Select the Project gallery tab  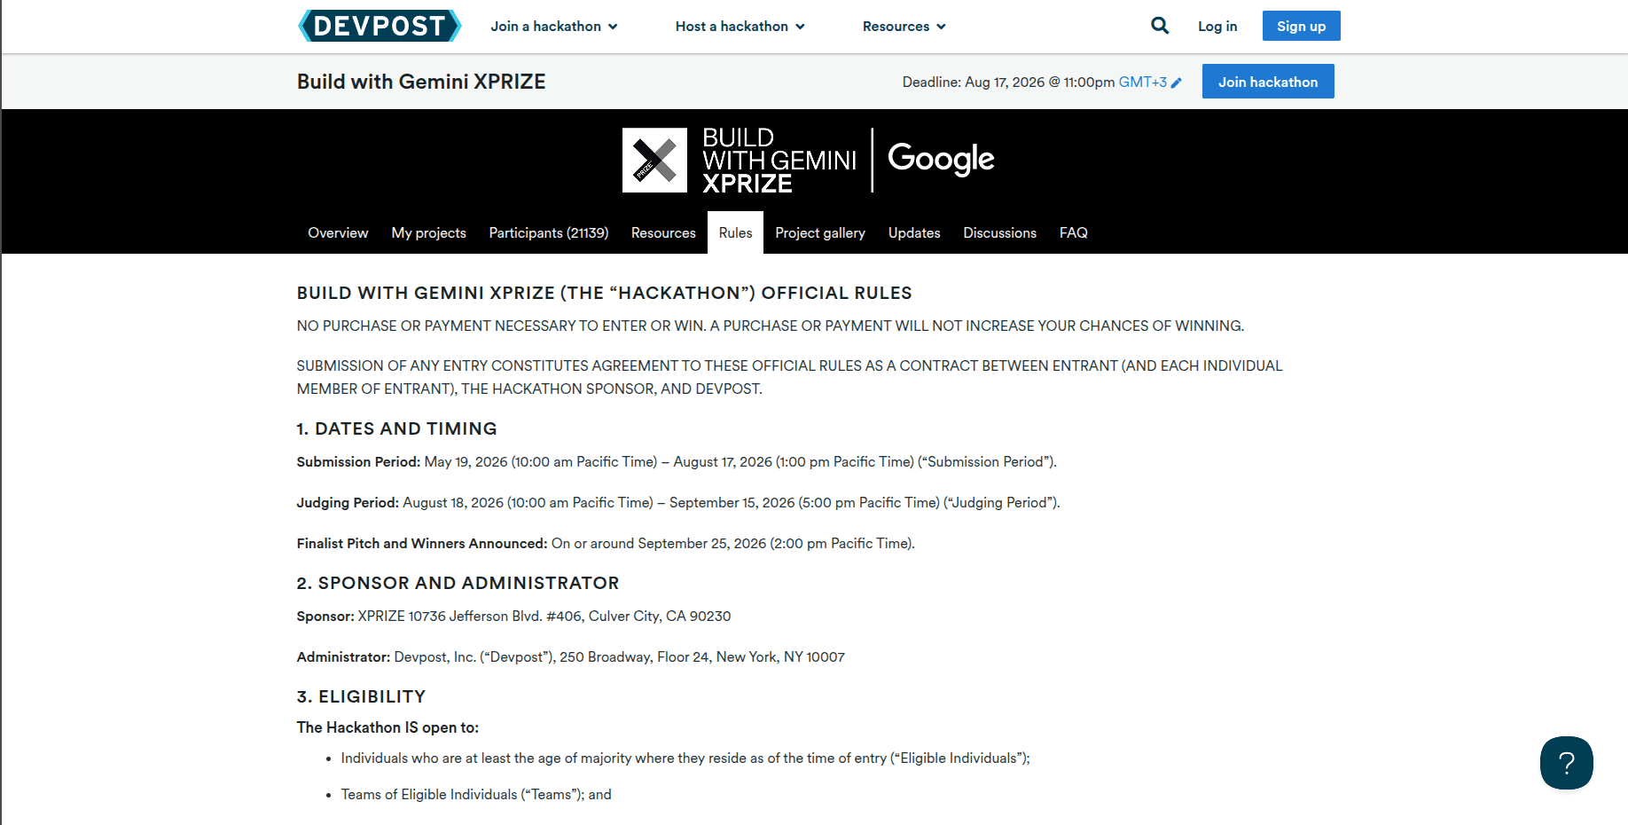(x=820, y=232)
